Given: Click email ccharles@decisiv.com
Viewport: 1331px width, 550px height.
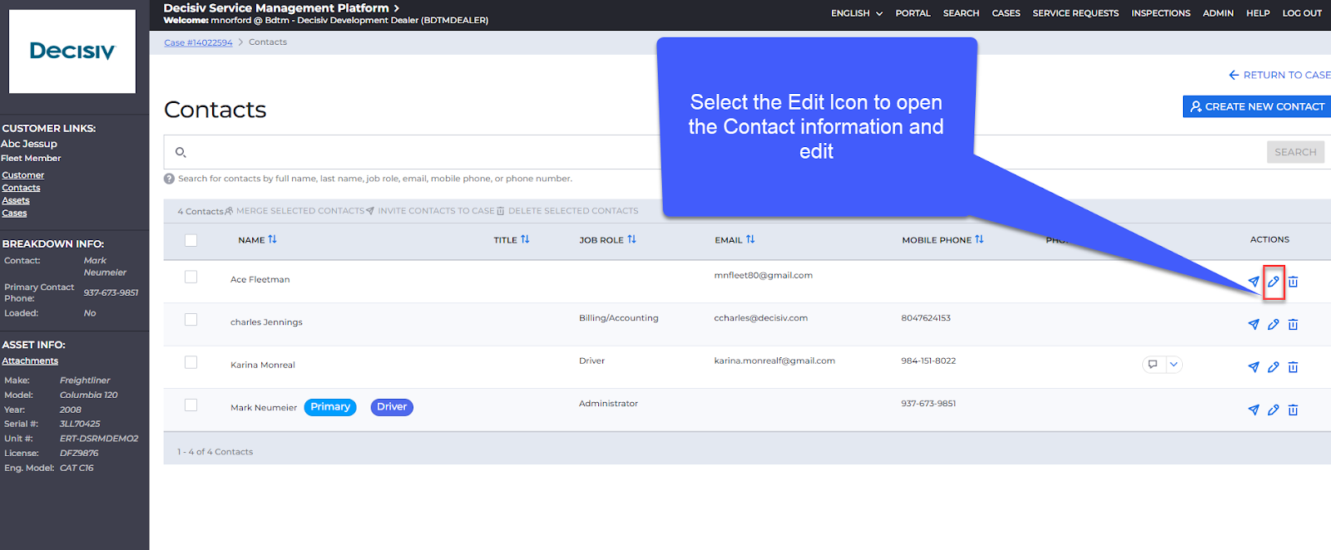Looking at the screenshot, I should click(x=761, y=318).
